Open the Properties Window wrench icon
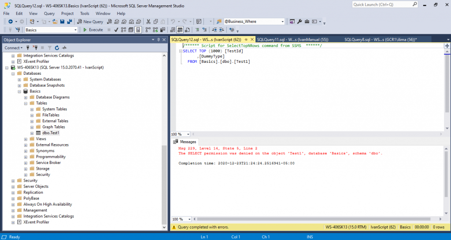The image size is (451, 240). pos(299,22)
